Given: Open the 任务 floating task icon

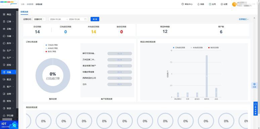Looking at the screenshot, I should click(x=254, y=85).
